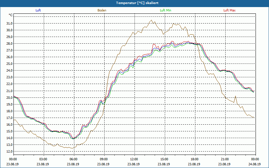The image size is (269, 168).
Task: Click the 26,0 y-axis value
Action: (x=10, y=57)
